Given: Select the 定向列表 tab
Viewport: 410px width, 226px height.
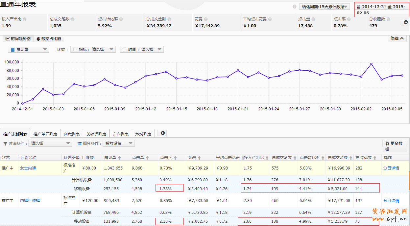Looking at the screenshot, I should point(121,134).
